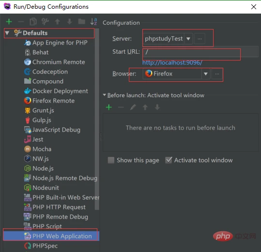Click the move up arrow in configurations toolbar

pos(58,22)
